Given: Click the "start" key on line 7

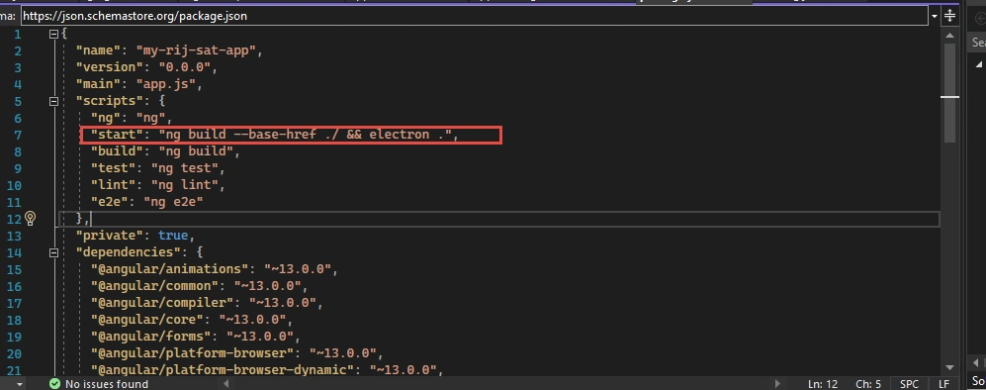Looking at the screenshot, I should (x=117, y=135).
